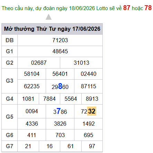
Task: Click the G3 number 62235
Action: 32,86
